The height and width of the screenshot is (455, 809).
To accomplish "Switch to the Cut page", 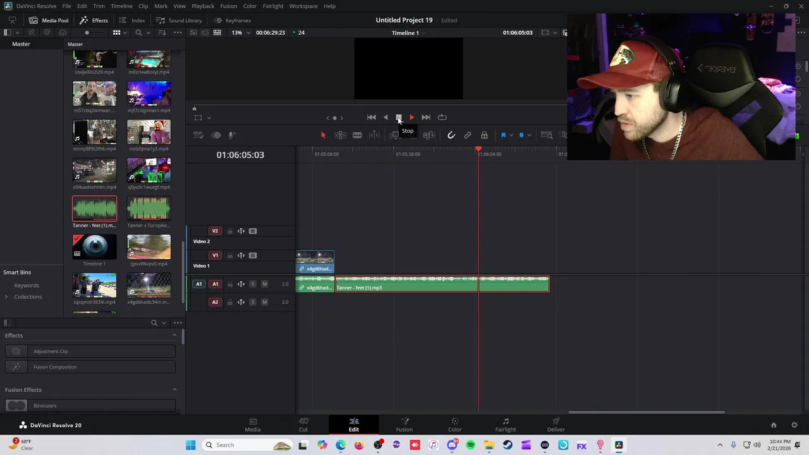I will tap(303, 425).
